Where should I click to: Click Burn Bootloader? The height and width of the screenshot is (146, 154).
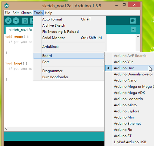pyautogui.click(x=69, y=77)
